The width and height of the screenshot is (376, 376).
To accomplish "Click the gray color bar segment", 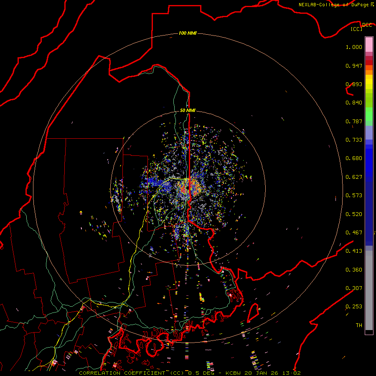I will coord(369,290).
